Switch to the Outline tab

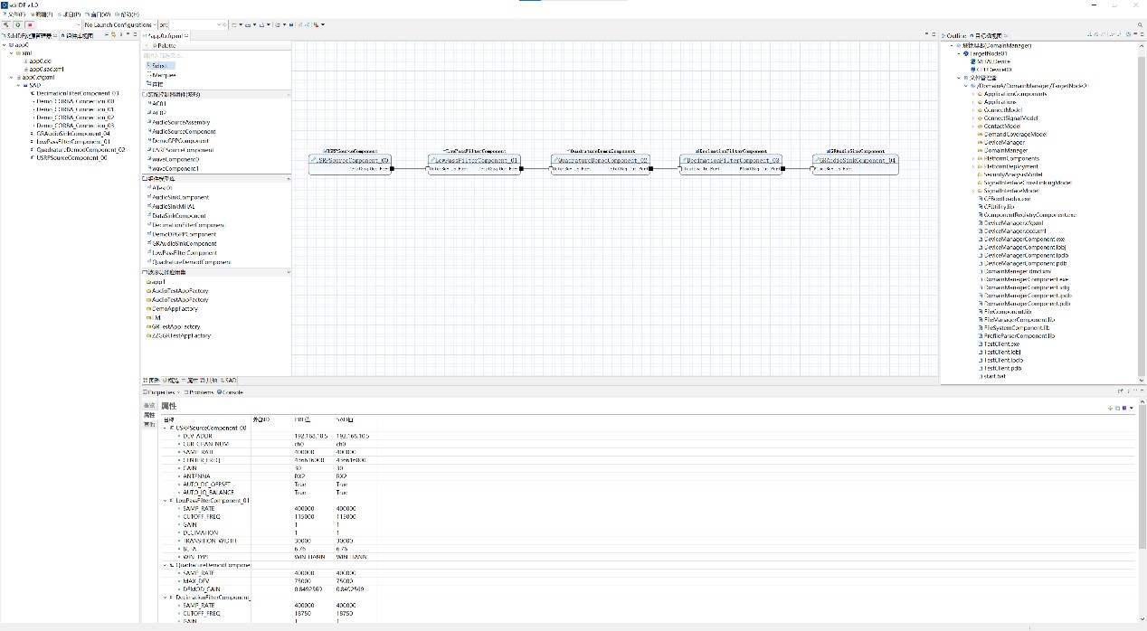956,35
